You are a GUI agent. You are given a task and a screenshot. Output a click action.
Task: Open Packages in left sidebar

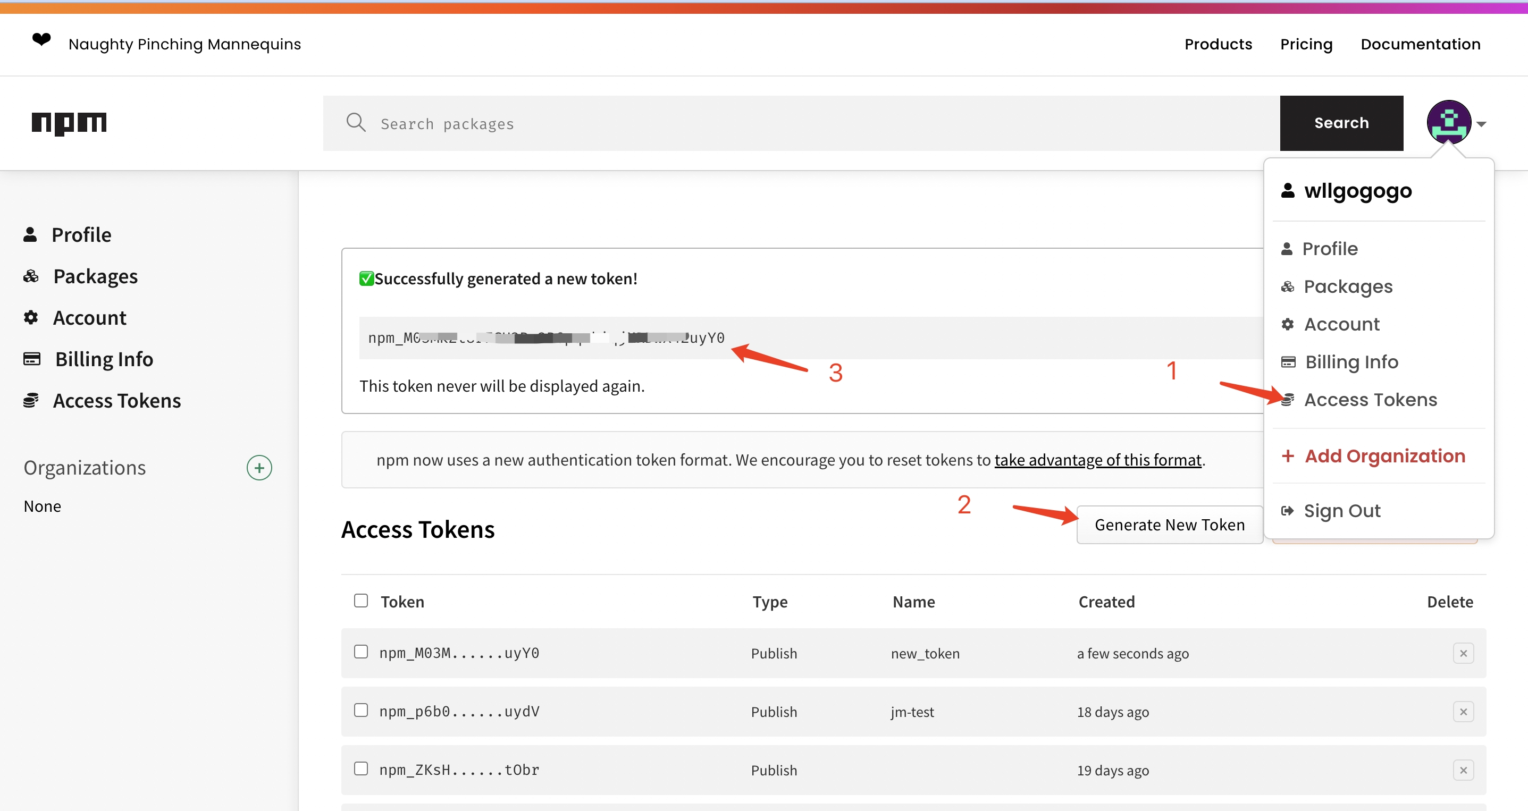[x=81, y=276]
